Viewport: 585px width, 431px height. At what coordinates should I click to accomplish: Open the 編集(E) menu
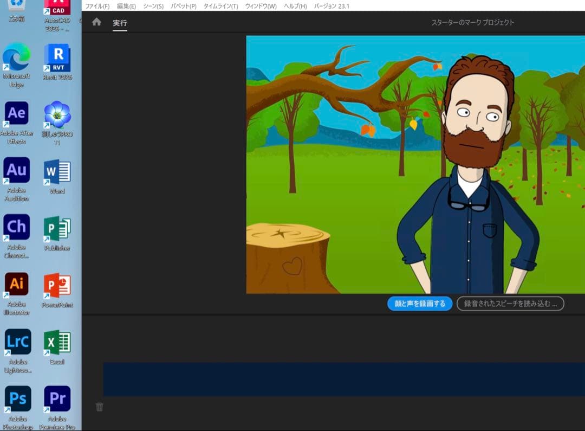[x=126, y=7]
